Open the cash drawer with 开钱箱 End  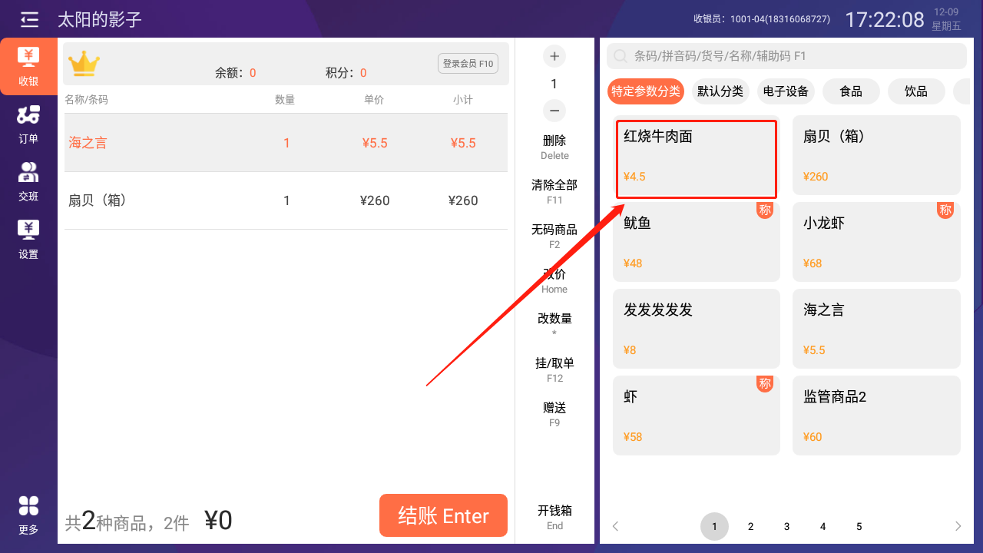coord(554,517)
